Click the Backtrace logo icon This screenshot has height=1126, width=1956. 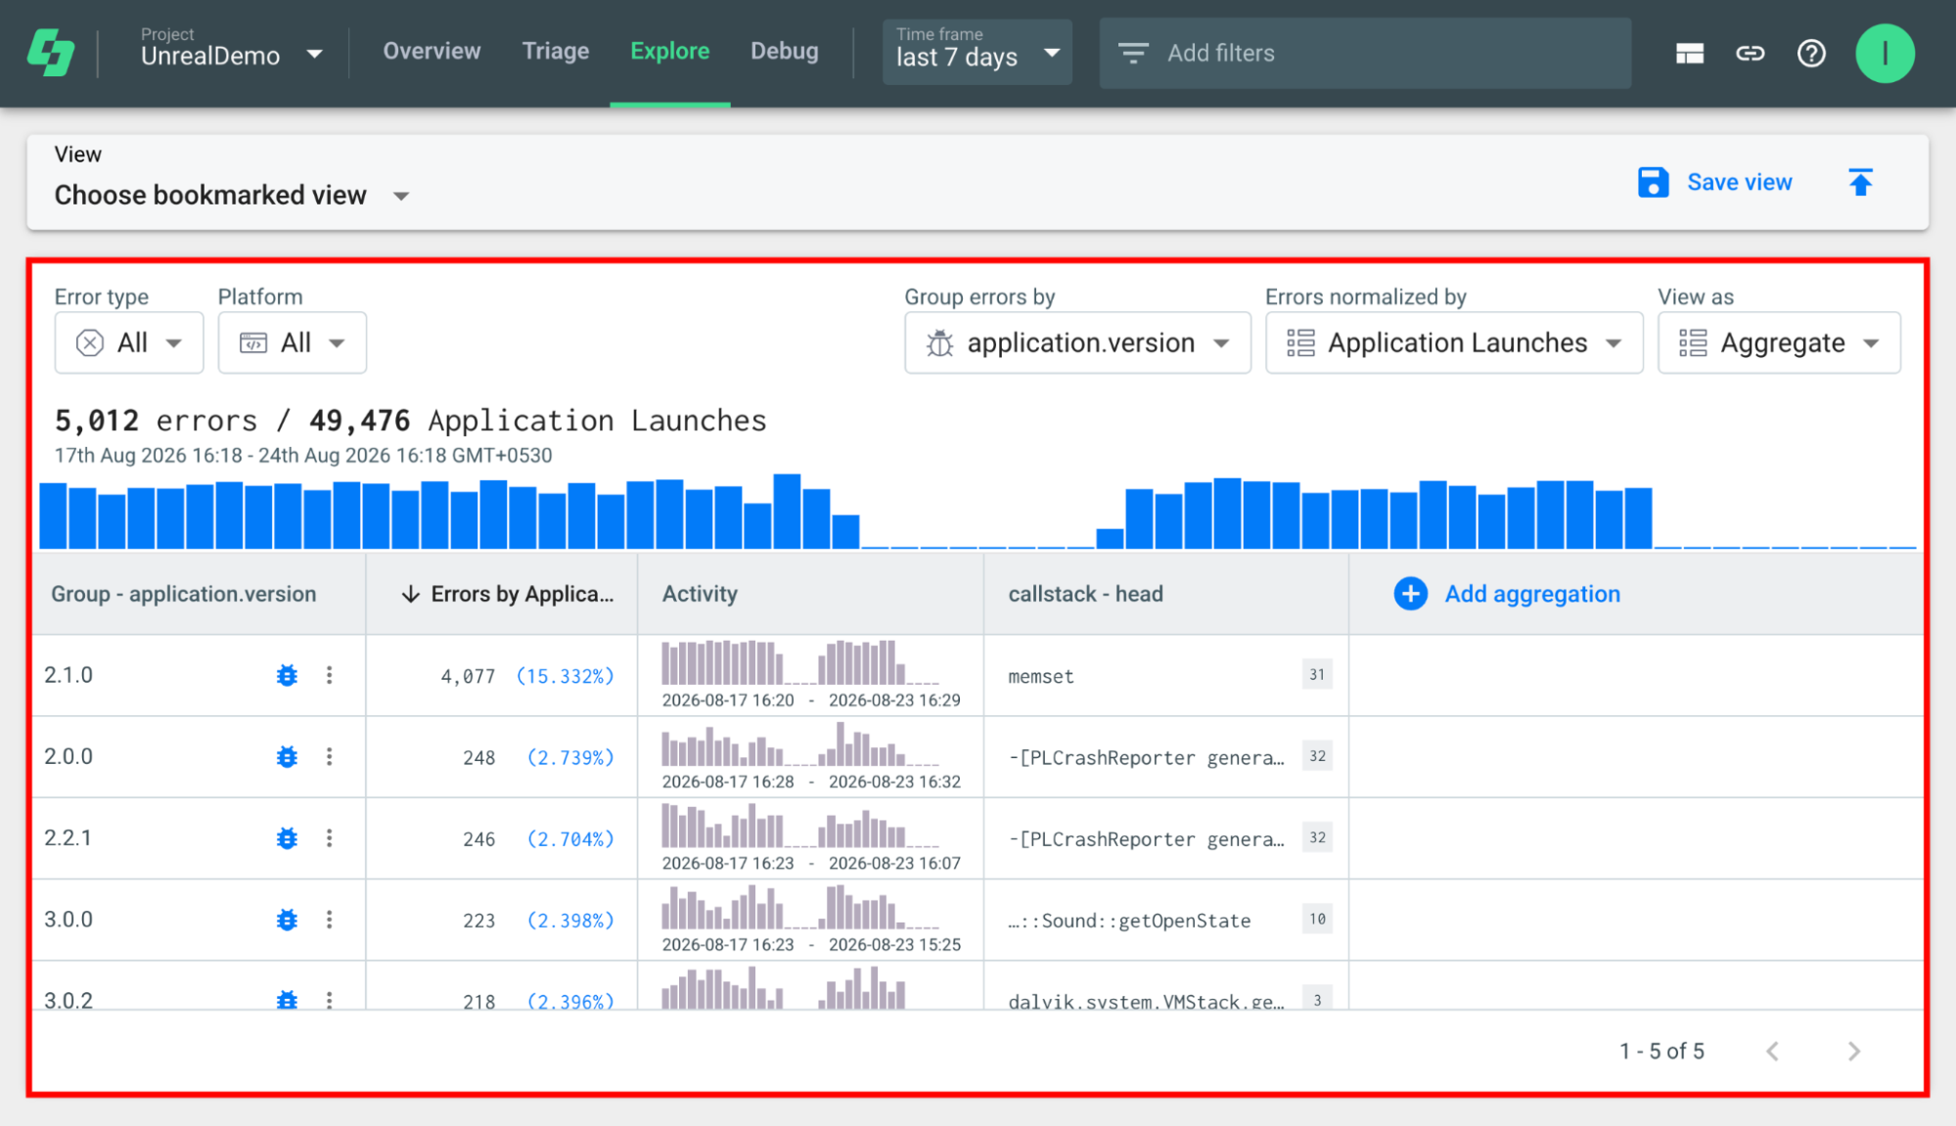pos(50,52)
